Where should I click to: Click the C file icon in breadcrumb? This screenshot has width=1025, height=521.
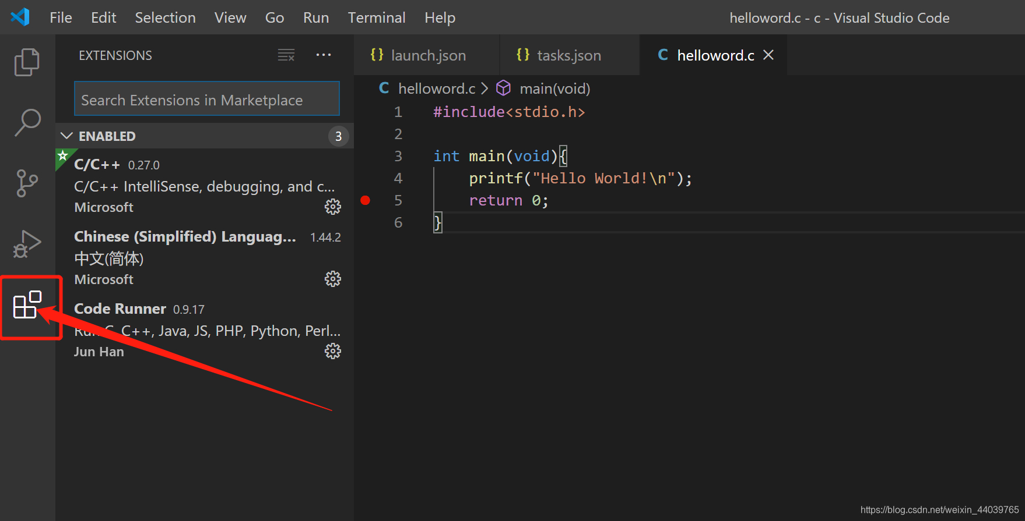(384, 88)
